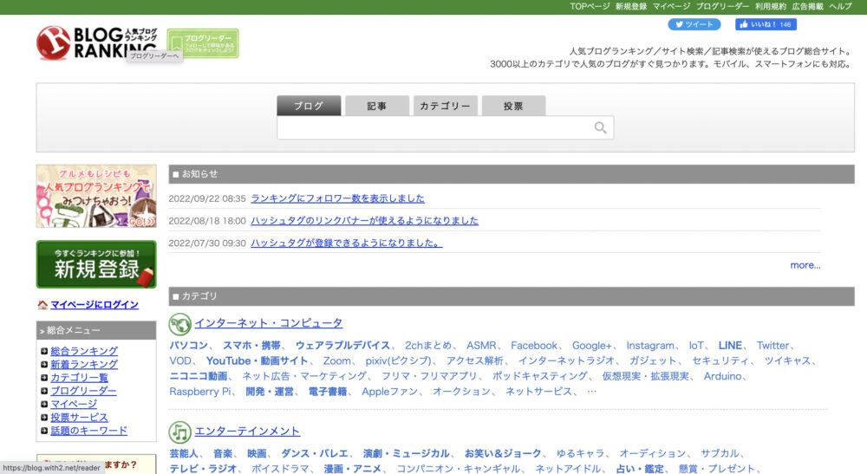The height and width of the screenshot is (474, 867).
Task: Click bullet icon next to 話題のキーワード
Action: (44, 431)
